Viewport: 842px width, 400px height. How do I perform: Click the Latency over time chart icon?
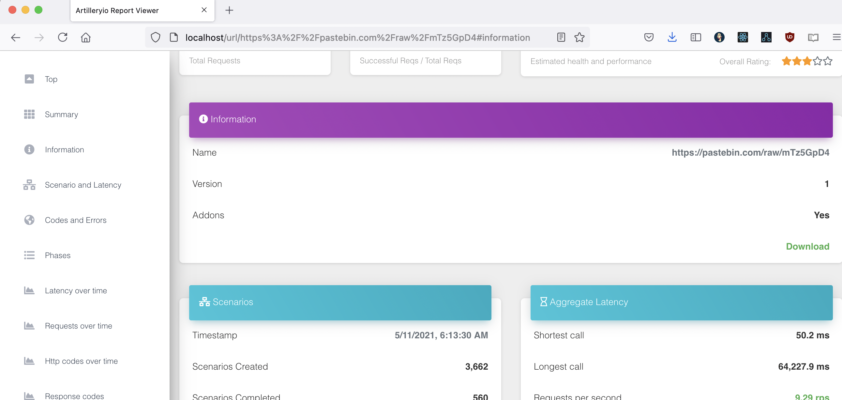(x=29, y=290)
